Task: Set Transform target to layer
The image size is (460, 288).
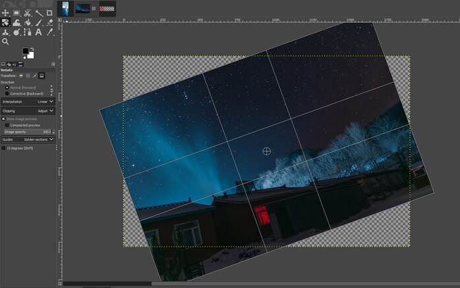Action: point(21,76)
